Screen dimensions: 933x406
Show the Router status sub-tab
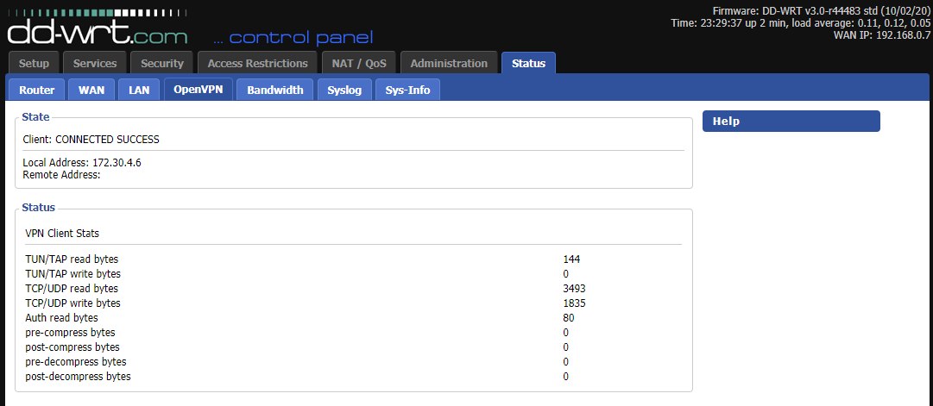point(37,90)
